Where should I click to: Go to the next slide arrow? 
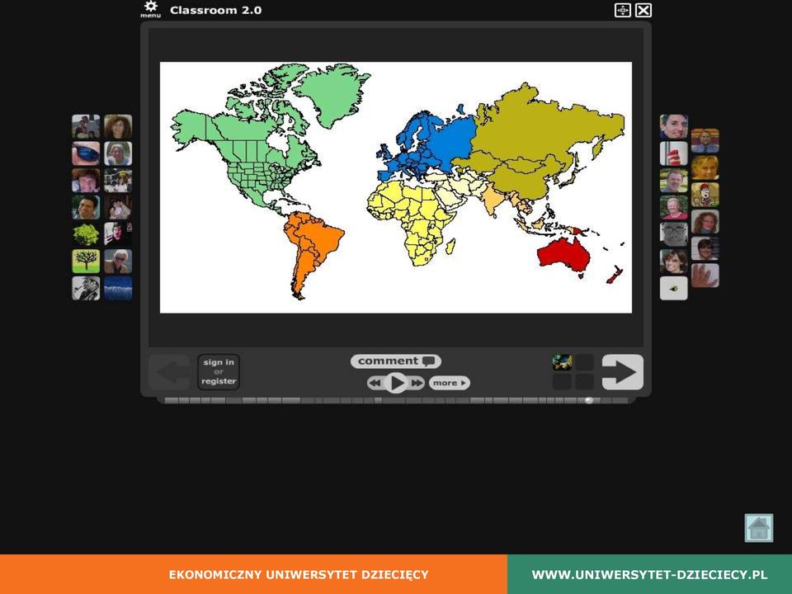coord(622,372)
